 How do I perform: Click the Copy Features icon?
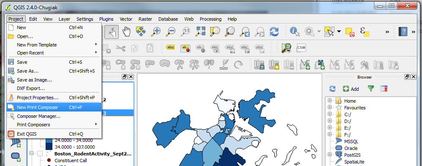click(135, 48)
